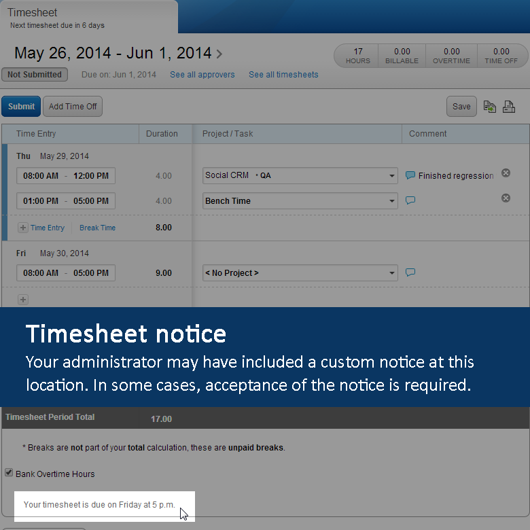Click the unpaid breaks note text
530x530 pixels.
click(x=154, y=448)
